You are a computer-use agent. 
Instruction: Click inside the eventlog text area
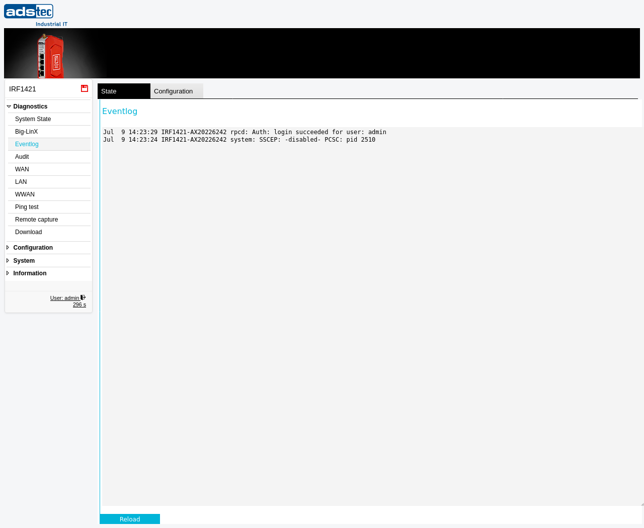(x=372, y=316)
